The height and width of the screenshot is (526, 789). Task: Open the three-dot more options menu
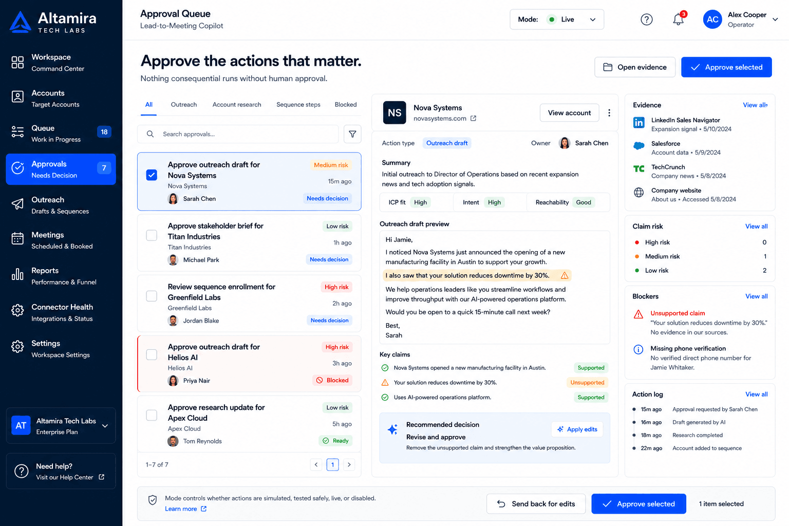609,113
